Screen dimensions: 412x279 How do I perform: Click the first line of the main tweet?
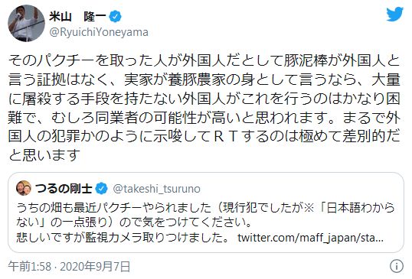[x=204, y=61]
